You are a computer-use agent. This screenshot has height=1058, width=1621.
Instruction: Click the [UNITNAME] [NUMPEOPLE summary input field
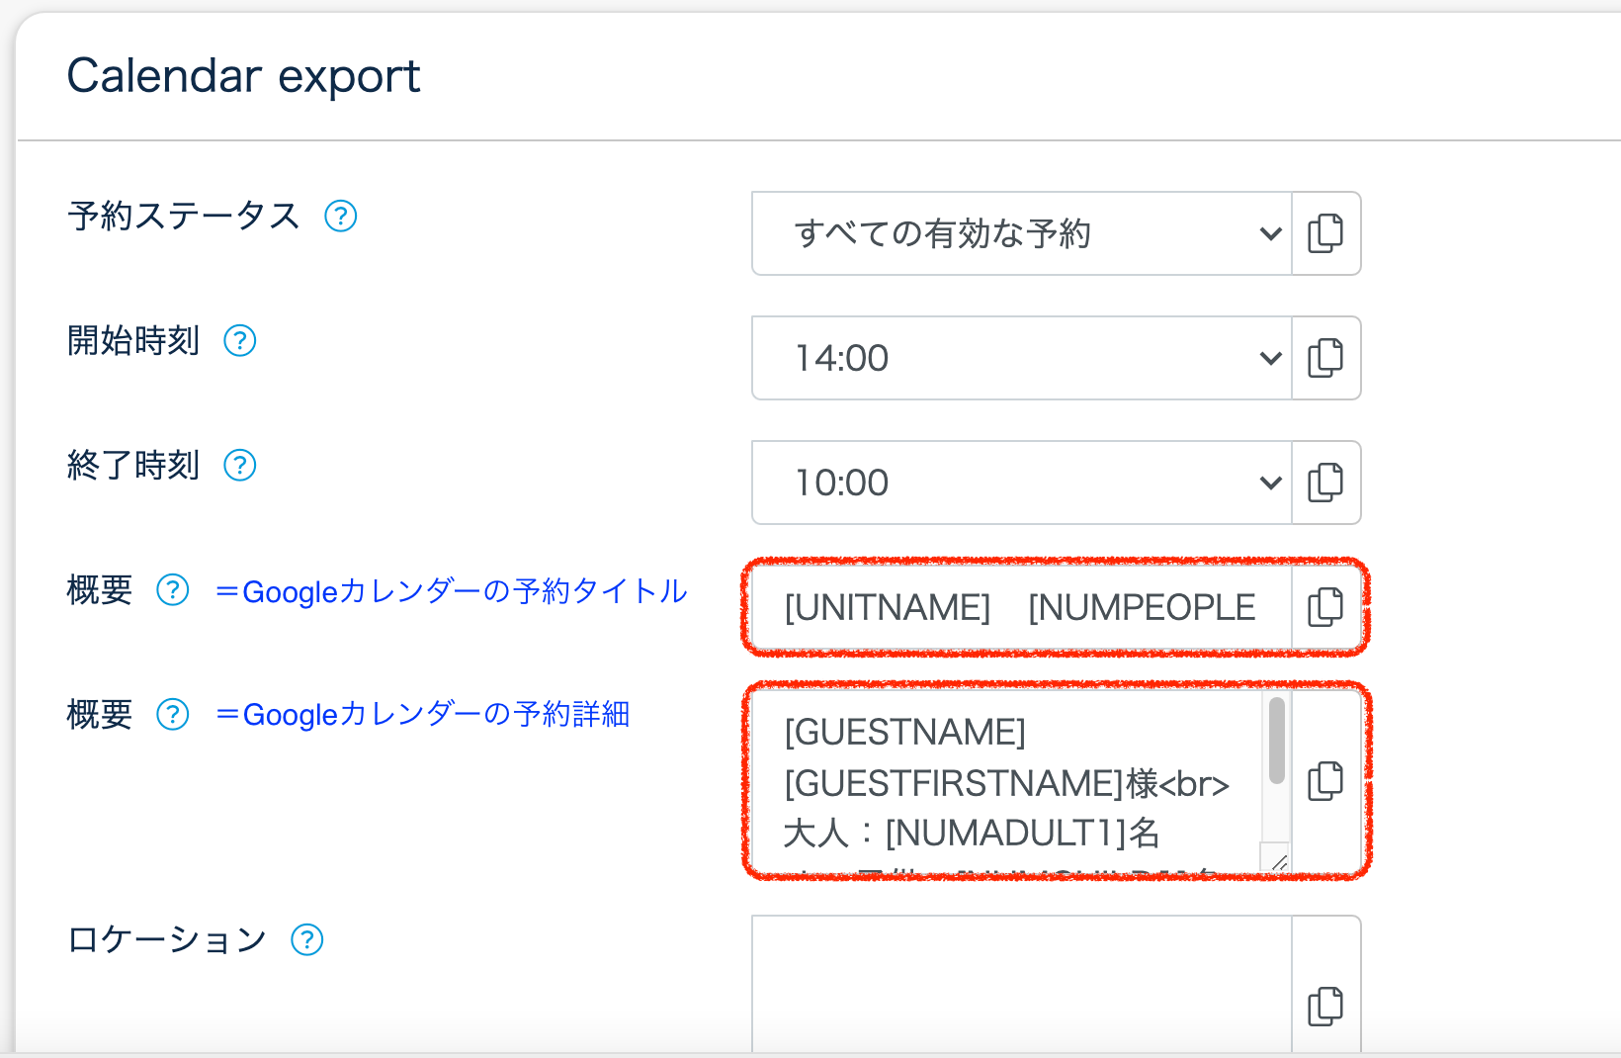coord(1018,607)
